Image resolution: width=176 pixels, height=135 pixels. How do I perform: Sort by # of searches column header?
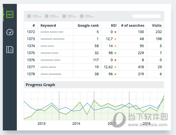pyautogui.click(x=133, y=25)
